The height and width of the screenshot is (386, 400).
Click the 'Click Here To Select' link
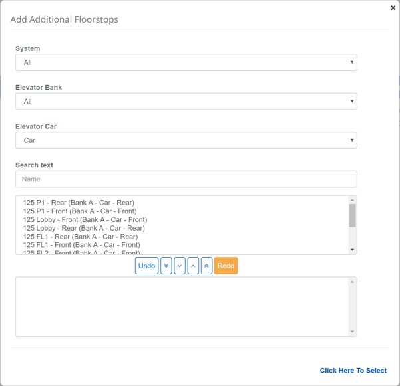(353, 371)
